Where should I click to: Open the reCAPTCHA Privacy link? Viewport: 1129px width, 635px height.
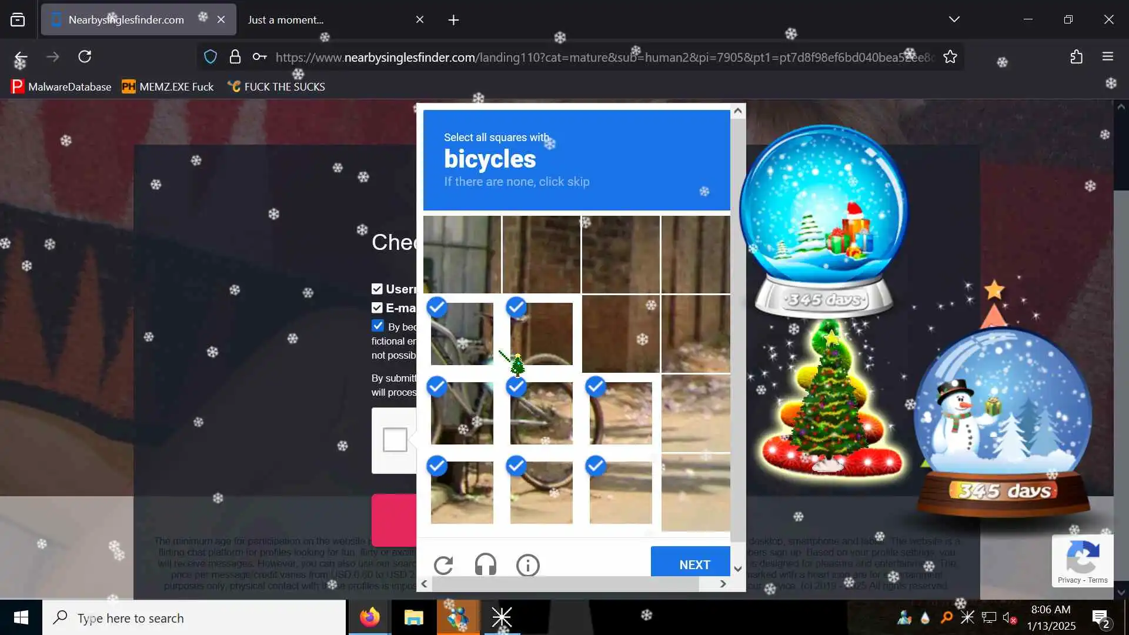click(1068, 580)
